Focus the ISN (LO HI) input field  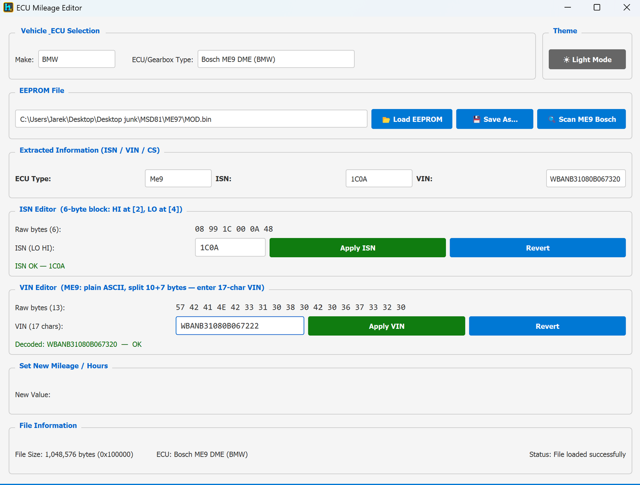[230, 247]
